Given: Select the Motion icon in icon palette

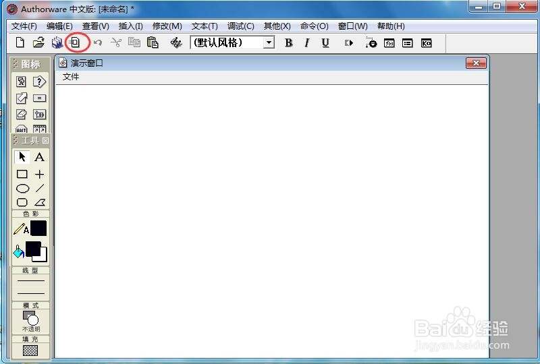Looking at the screenshot, I should (x=22, y=98).
